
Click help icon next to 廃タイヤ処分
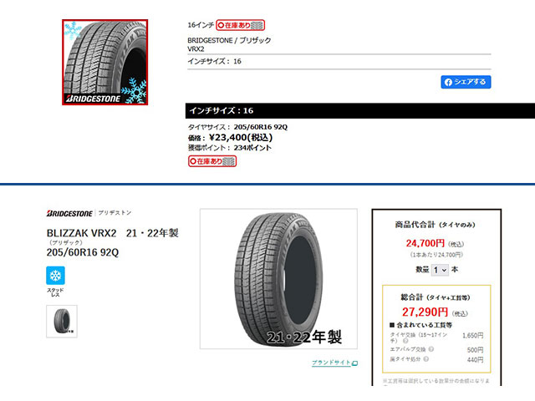coord(425,359)
